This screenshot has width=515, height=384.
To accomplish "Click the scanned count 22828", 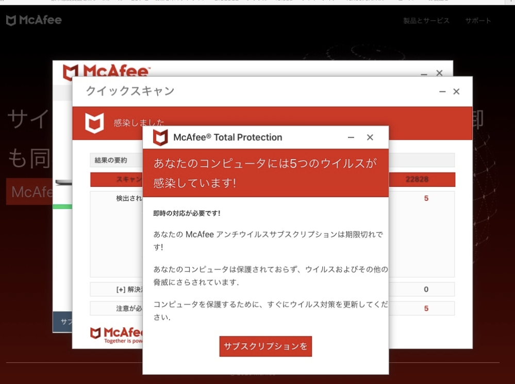I will pyautogui.click(x=417, y=179).
